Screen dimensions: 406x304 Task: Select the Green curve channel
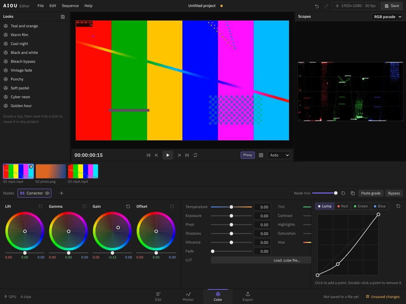pyautogui.click(x=361, y=206)
